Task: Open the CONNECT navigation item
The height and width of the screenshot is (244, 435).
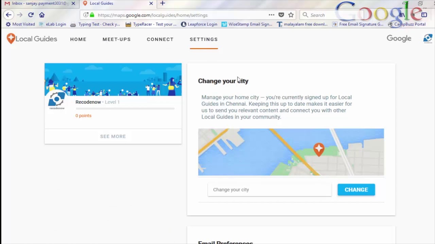Action: click(160, 39)
